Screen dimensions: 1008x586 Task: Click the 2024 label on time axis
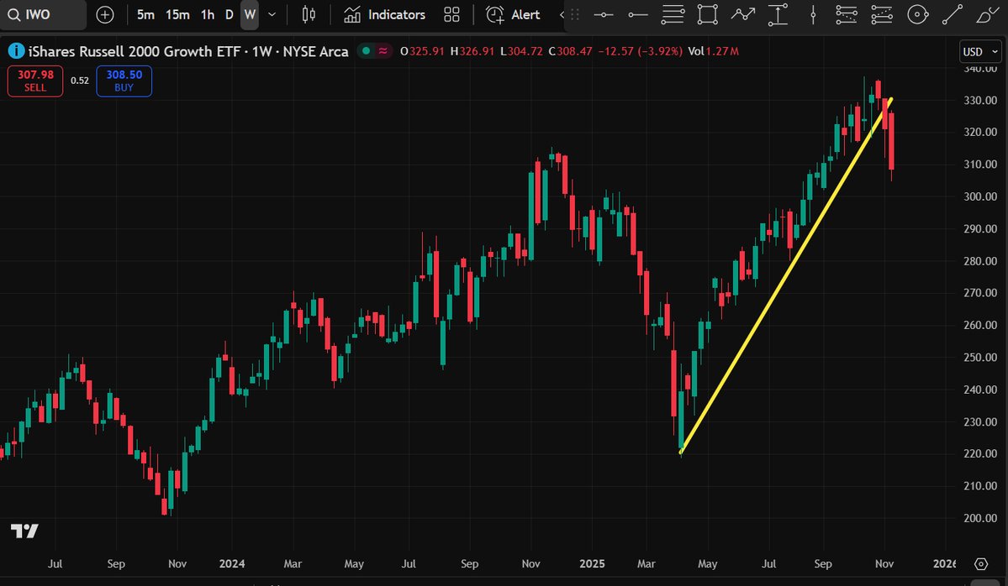(231, 563)
